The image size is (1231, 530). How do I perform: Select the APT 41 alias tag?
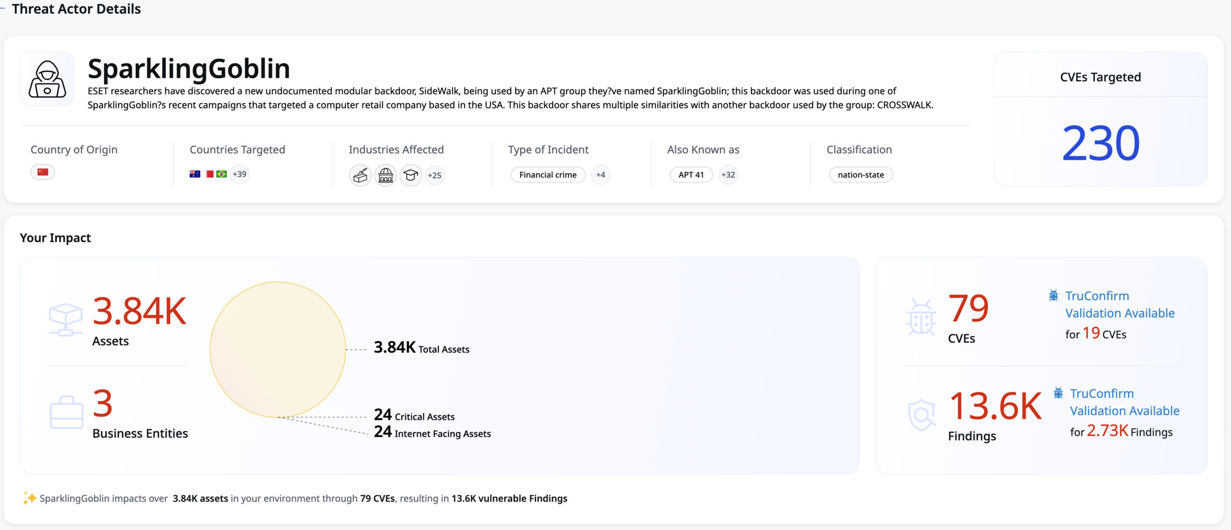click(x=691, y=175)
